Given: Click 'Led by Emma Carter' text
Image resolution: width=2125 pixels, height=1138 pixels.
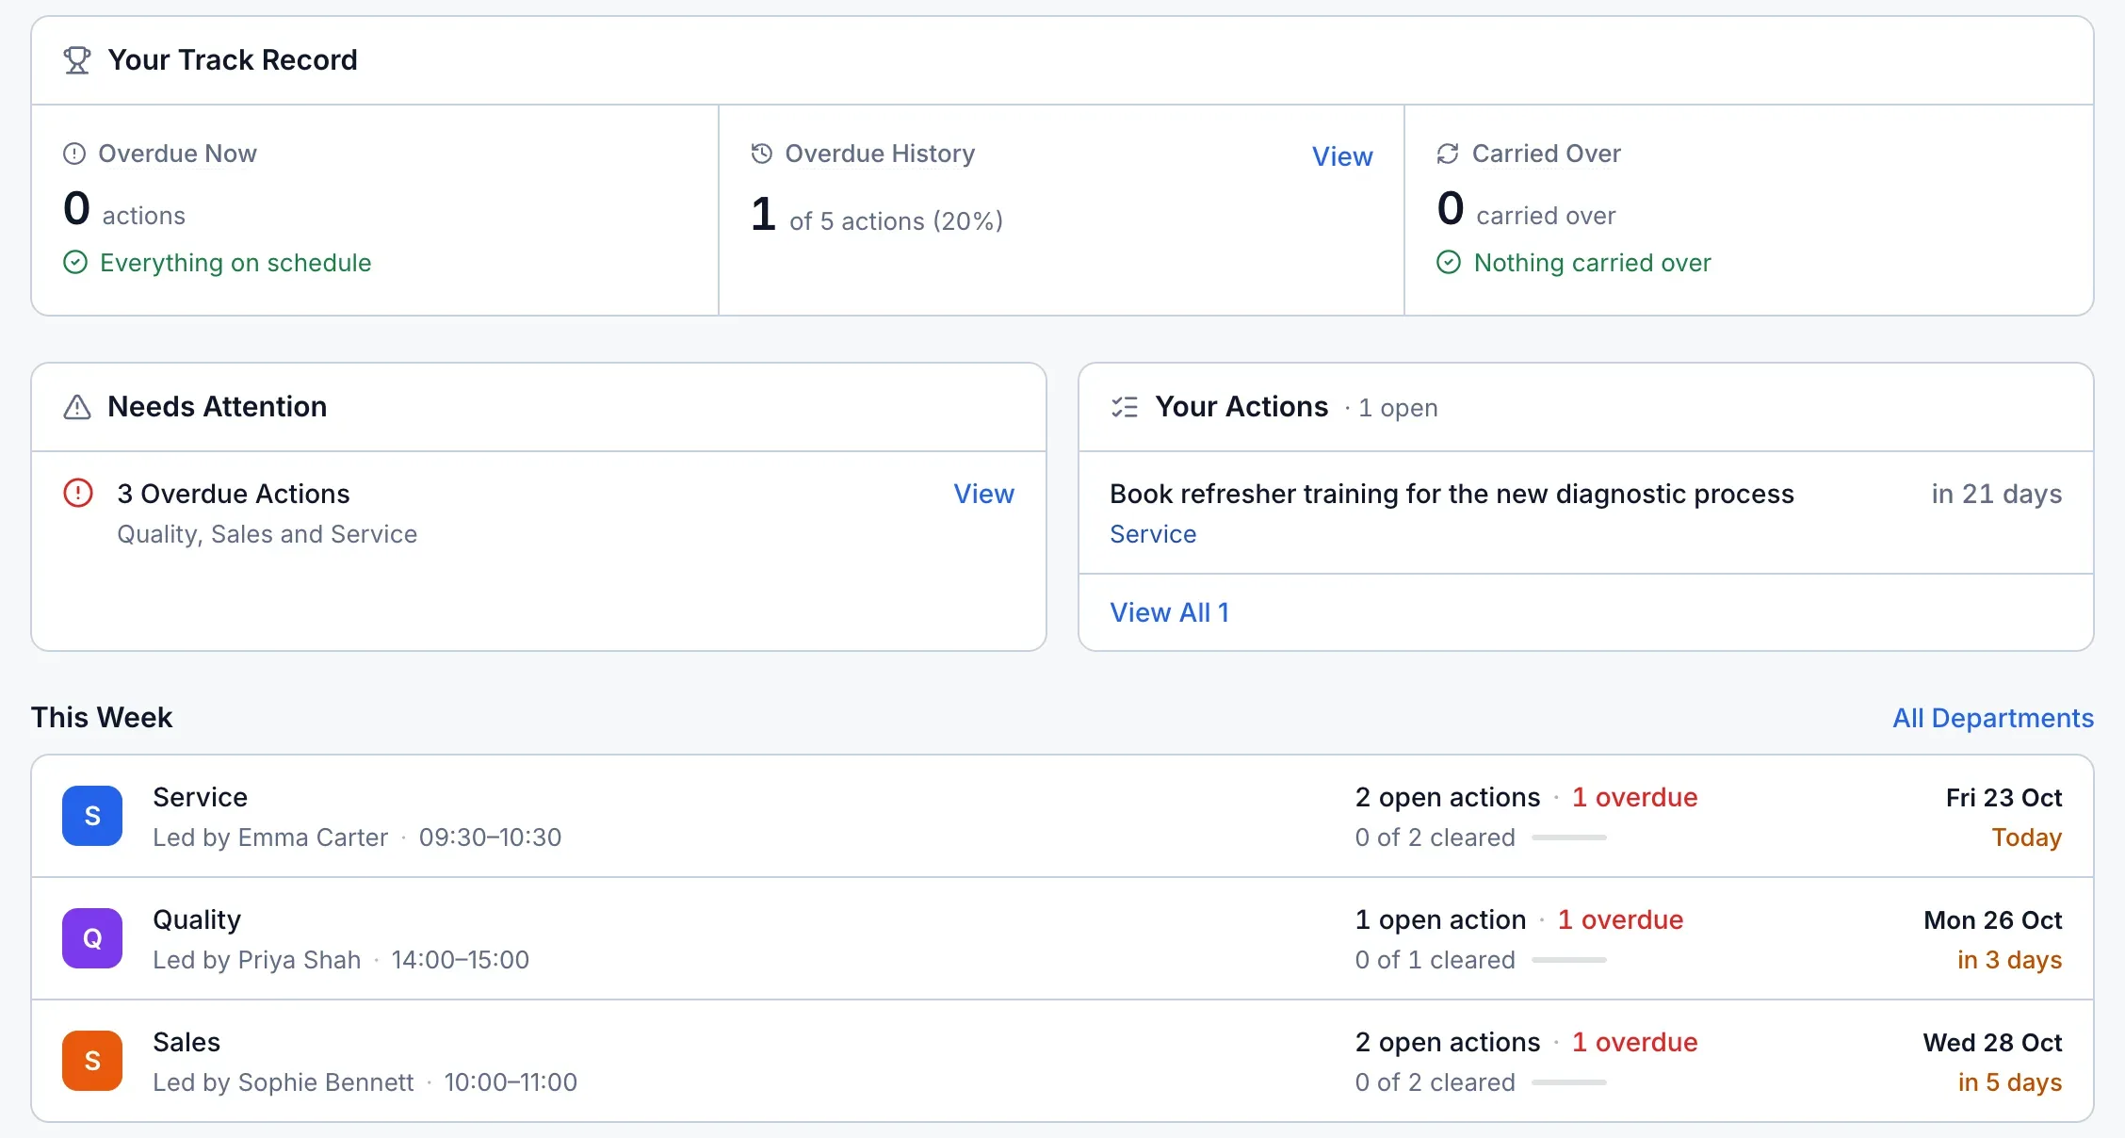Looking at the screenshot, I should [x=270, y=837].
